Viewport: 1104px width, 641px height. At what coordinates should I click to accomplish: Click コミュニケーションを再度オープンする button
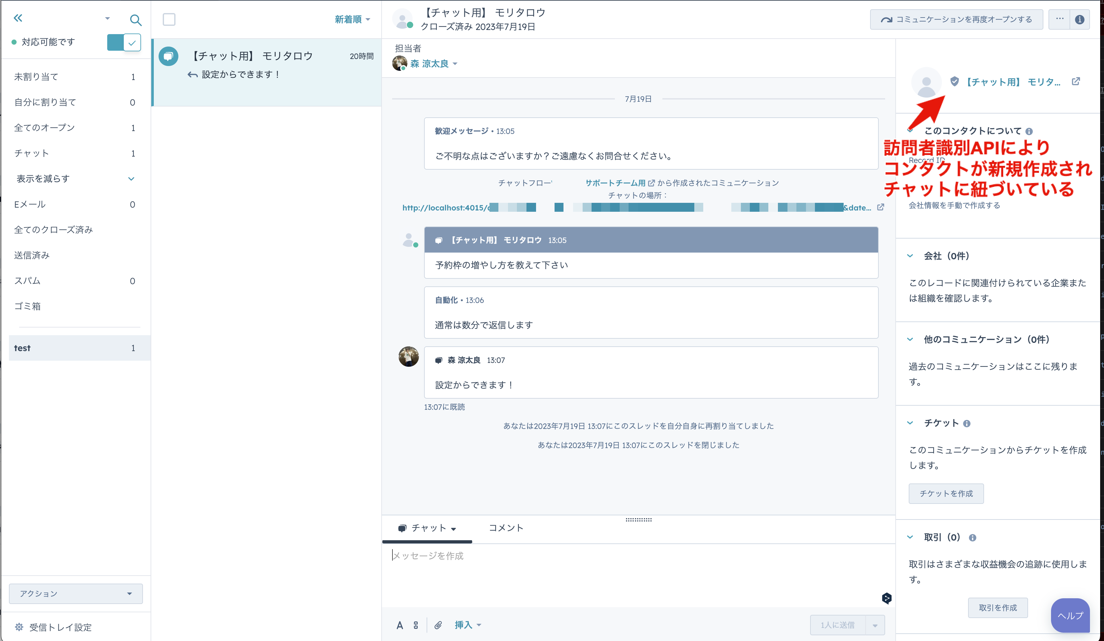(956, 19)
